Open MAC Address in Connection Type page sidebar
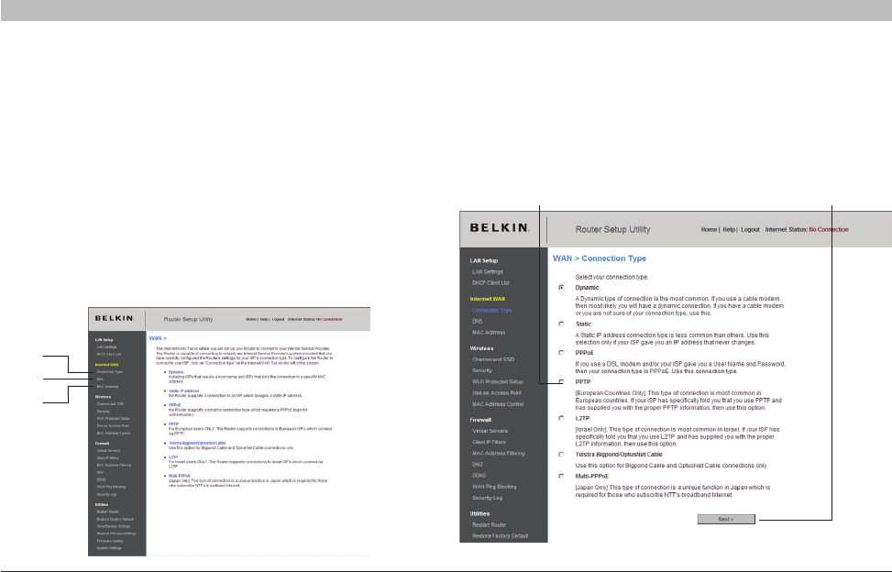 pos(488,333)
